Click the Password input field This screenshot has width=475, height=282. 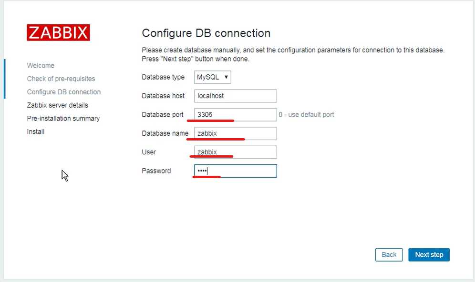coord(235,171)
